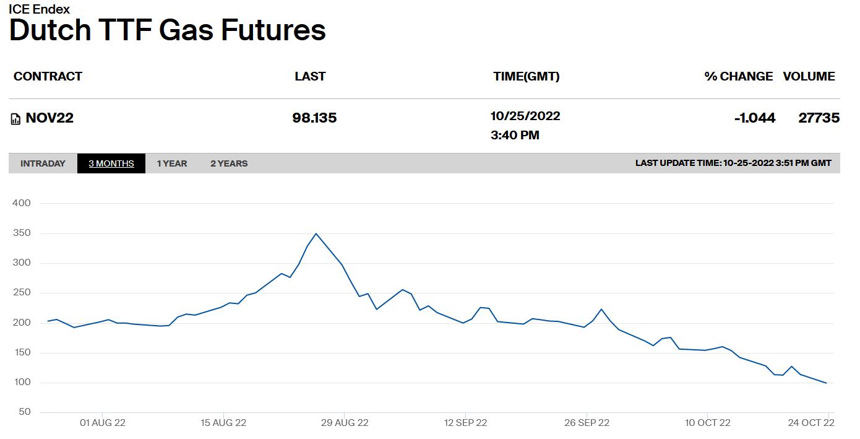Image resolution: width=860 pixels, height=439 pixels.
Task: Click the ICE Endex label
Action: point(39,9)
